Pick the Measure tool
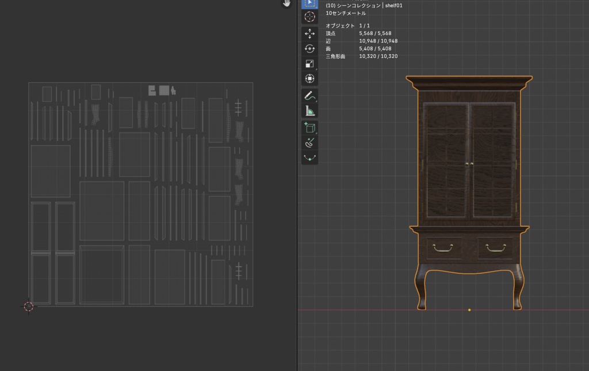Viewport: 589px width, 371px height. pos(309,111)
